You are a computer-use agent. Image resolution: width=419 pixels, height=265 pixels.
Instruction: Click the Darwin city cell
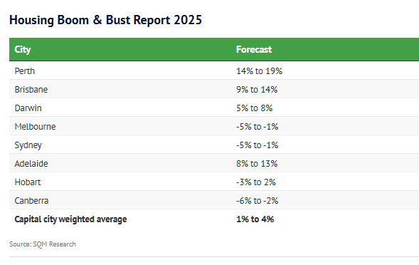(28, 108)
